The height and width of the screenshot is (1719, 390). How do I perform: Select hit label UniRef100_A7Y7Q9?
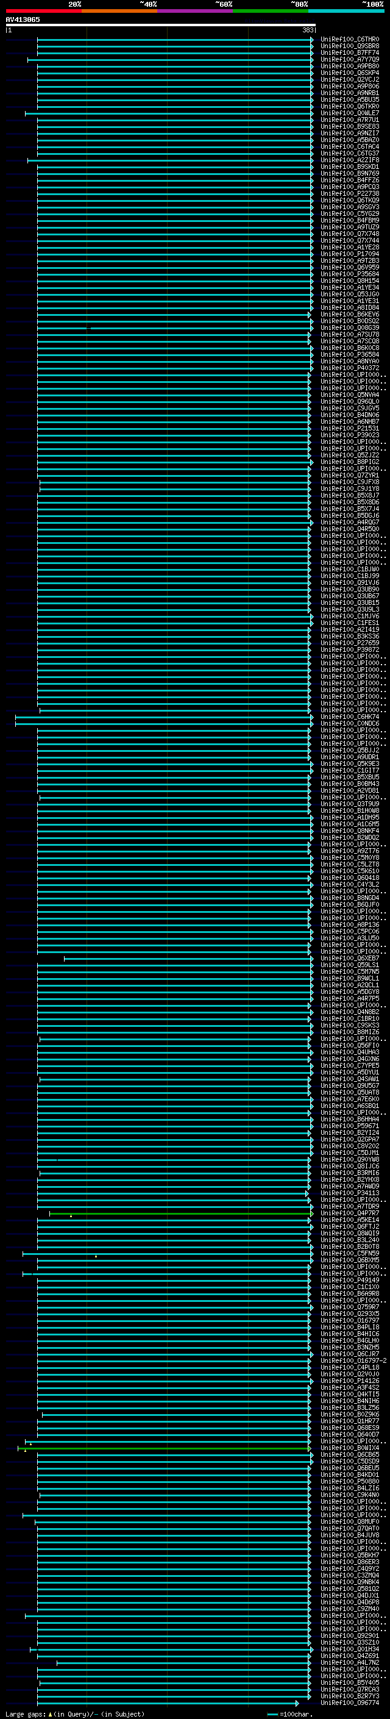click(x=350, y=59)
